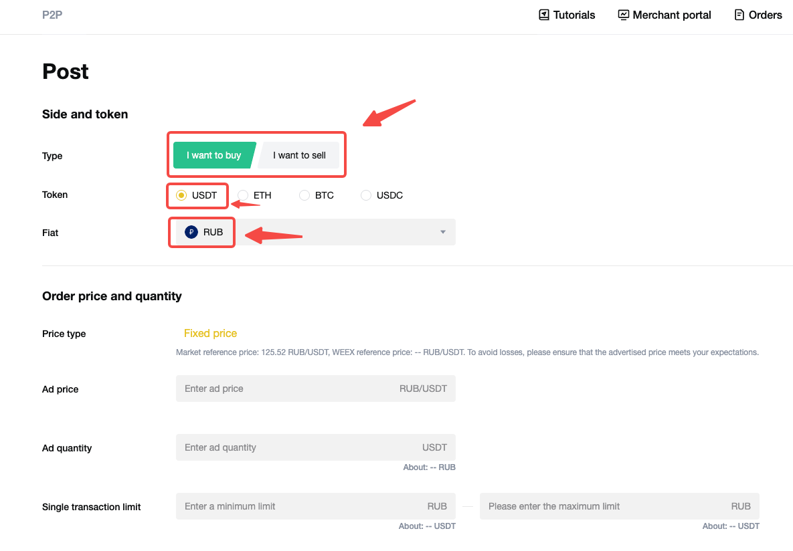This screenshot has height=551, width=793.
Task: Click the Tutorials book icon
Action: [x=544, y=15]
